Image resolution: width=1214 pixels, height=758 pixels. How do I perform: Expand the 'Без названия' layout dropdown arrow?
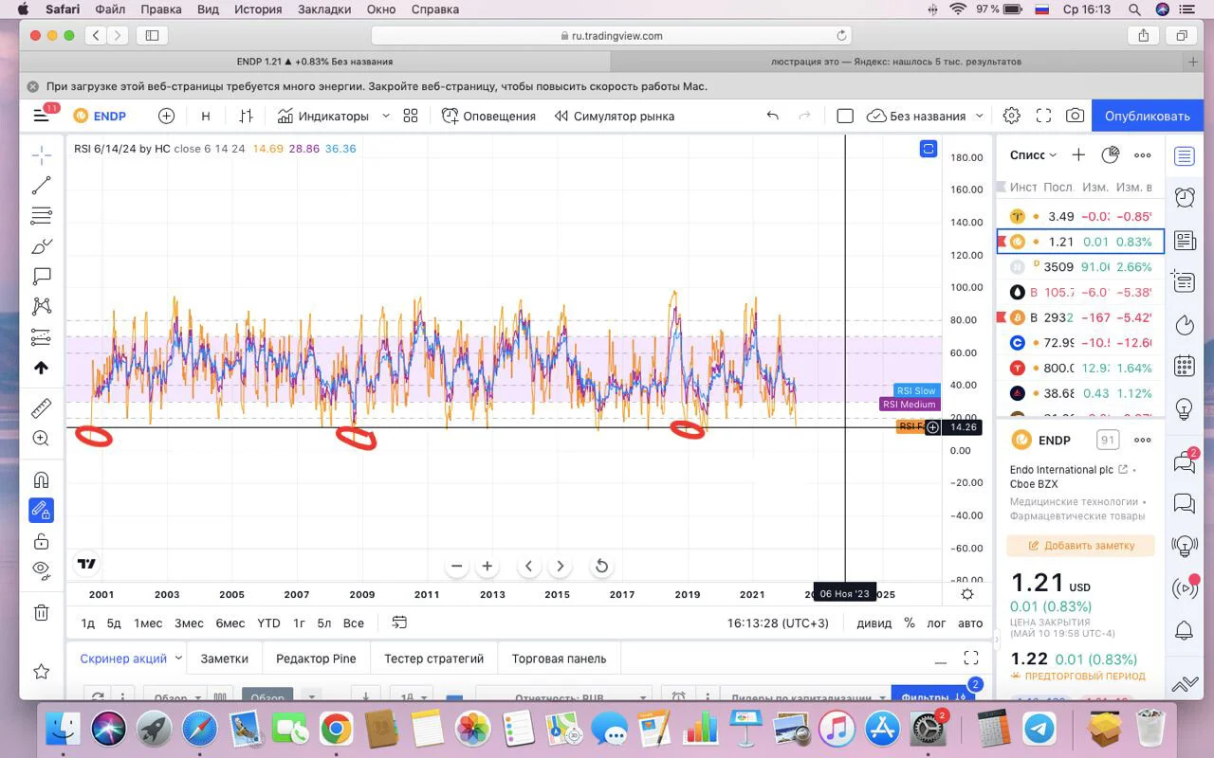[x=980, y=116]
